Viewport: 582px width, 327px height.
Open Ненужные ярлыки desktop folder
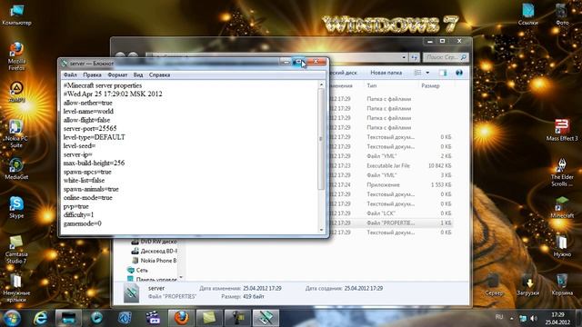[16, 288]
